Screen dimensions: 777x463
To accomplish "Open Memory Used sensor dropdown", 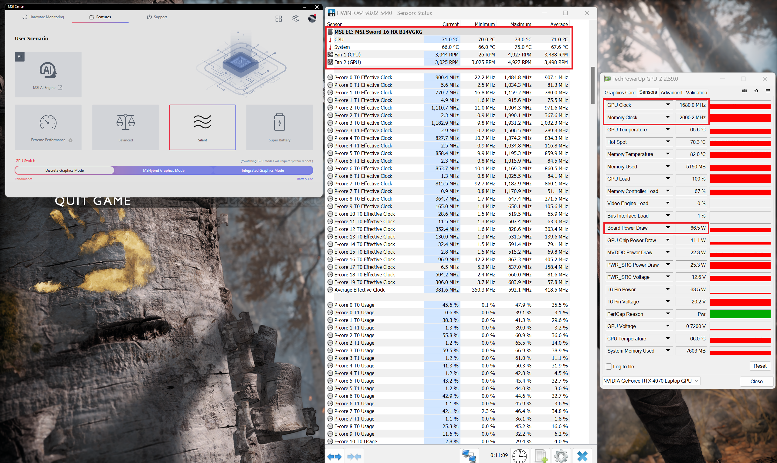I will (x=668, y=167).
